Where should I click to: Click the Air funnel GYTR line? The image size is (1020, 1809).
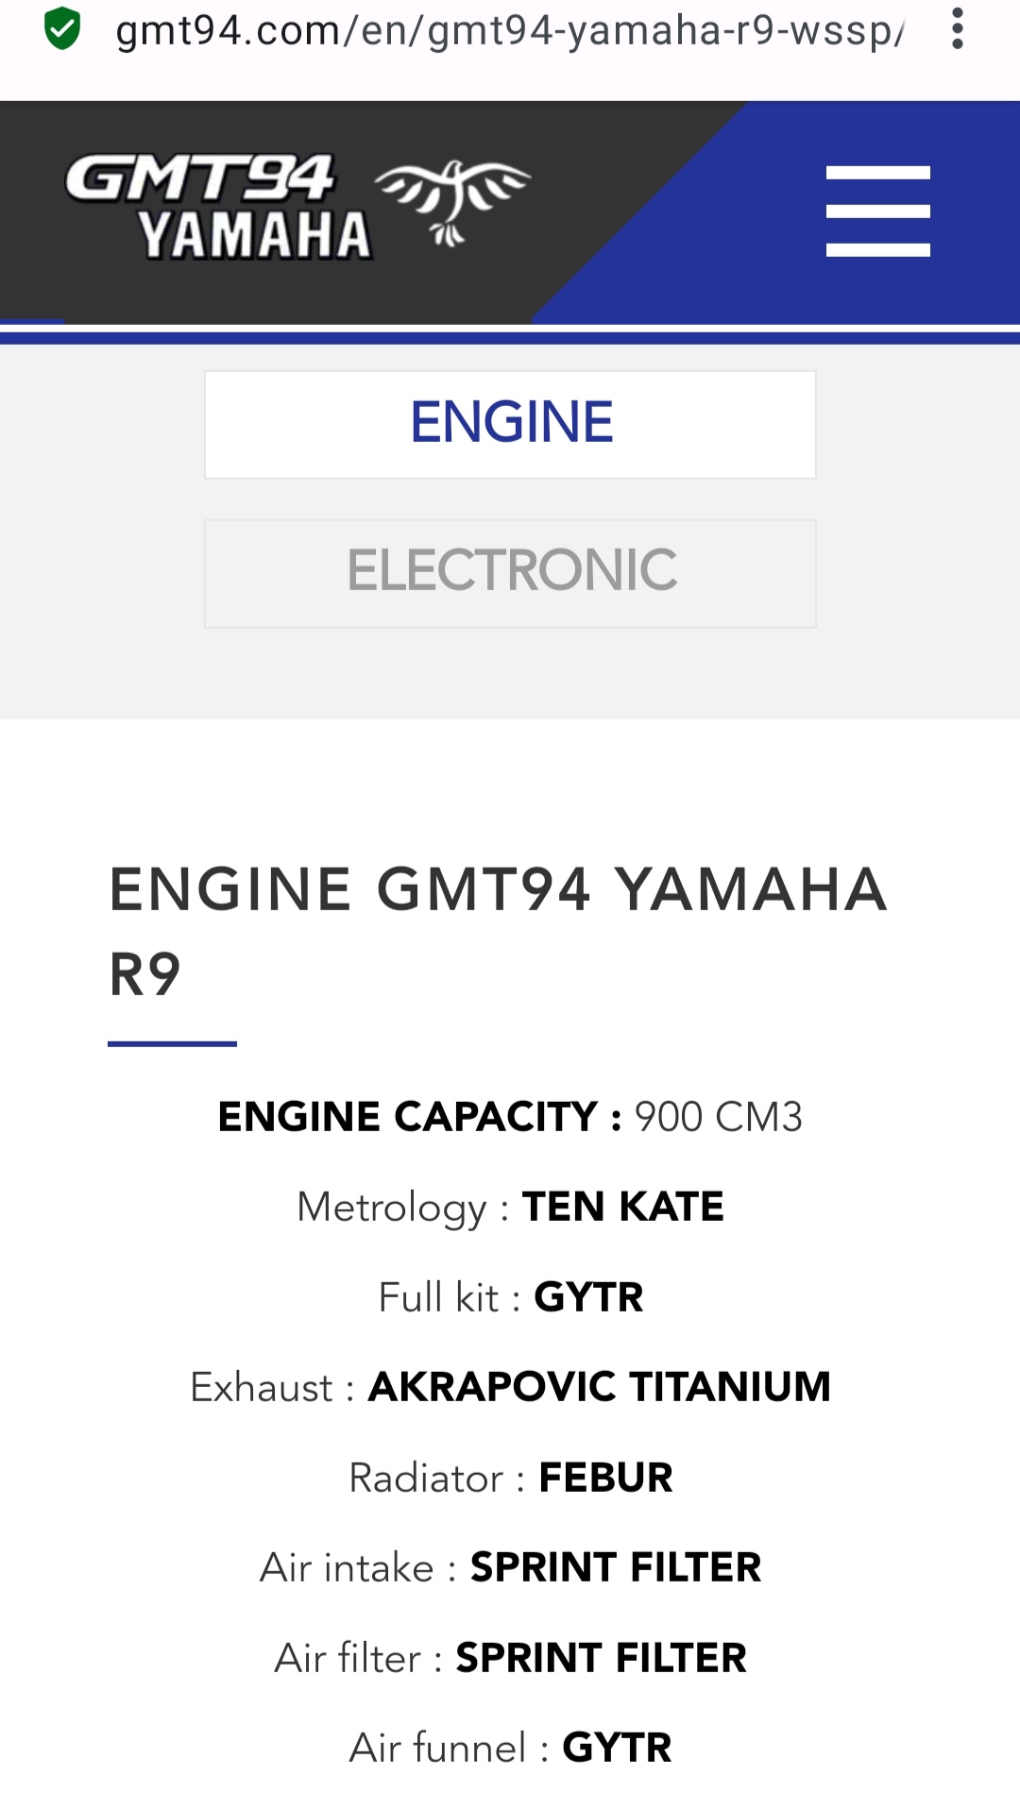point(510,1748)
